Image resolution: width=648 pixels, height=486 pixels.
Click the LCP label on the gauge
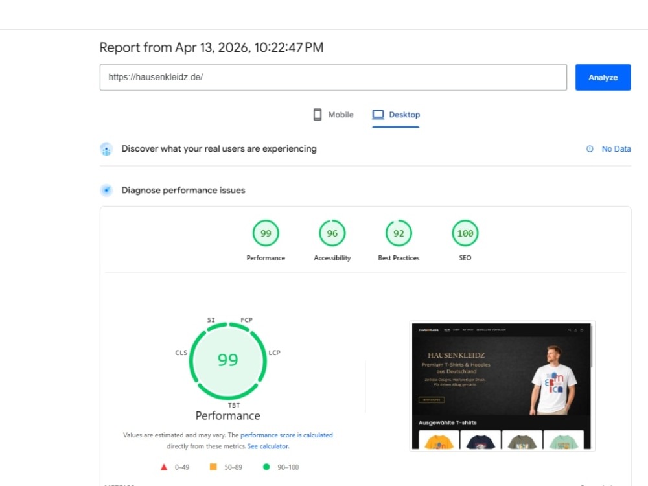pos(274,353)
